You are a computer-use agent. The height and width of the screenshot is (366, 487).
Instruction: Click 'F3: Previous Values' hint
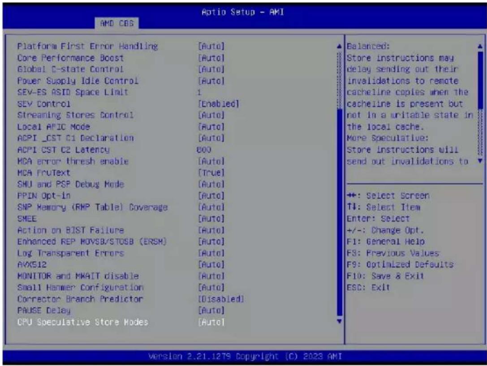[393, 253]
